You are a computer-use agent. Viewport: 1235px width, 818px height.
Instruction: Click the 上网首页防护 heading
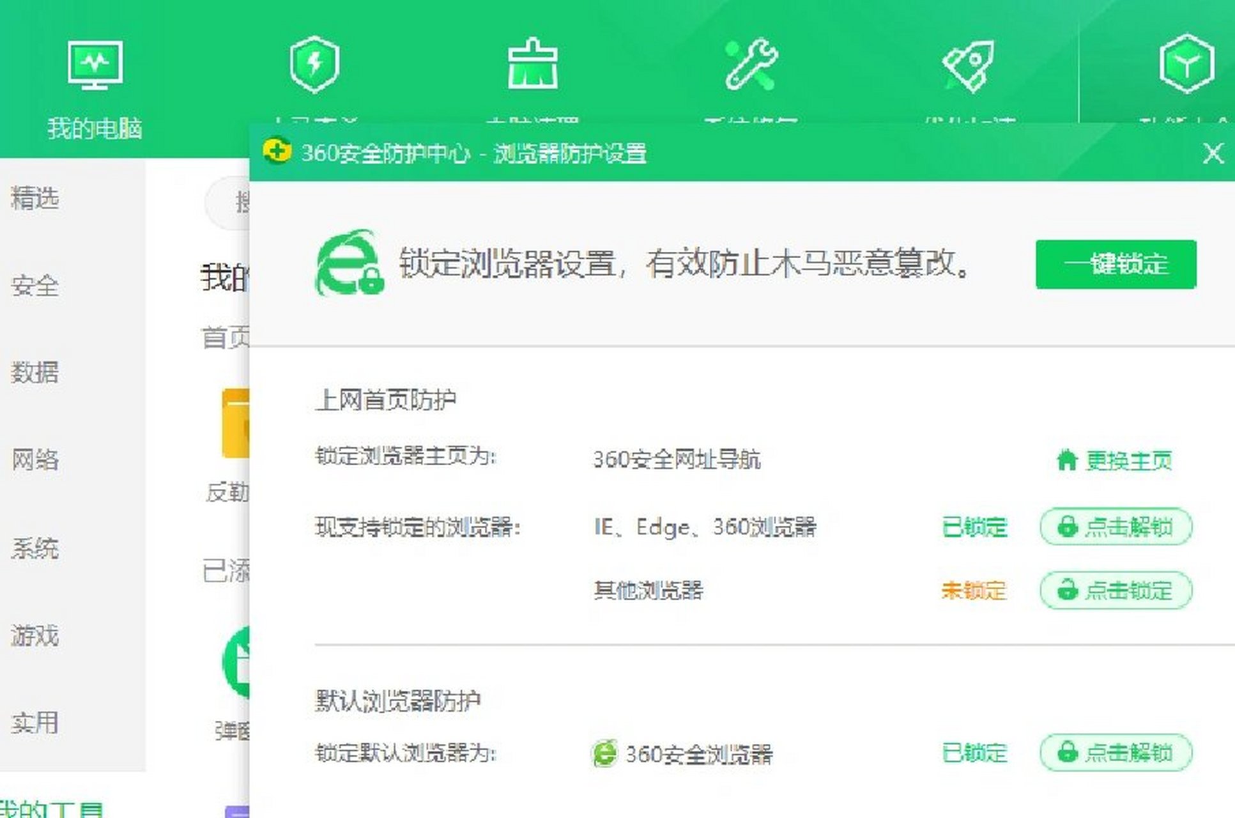(386, 400)
